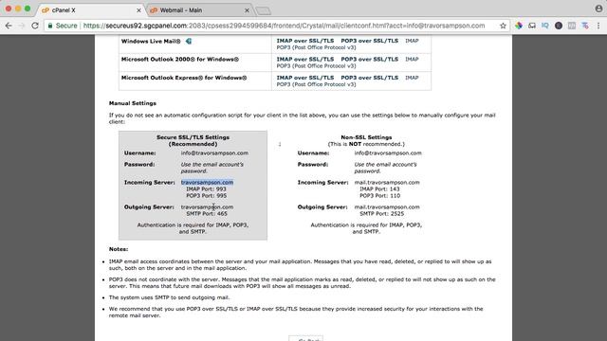
Task: Open Windows Live Mail POP3 over SSL/TLS
Action: [369, 41]
